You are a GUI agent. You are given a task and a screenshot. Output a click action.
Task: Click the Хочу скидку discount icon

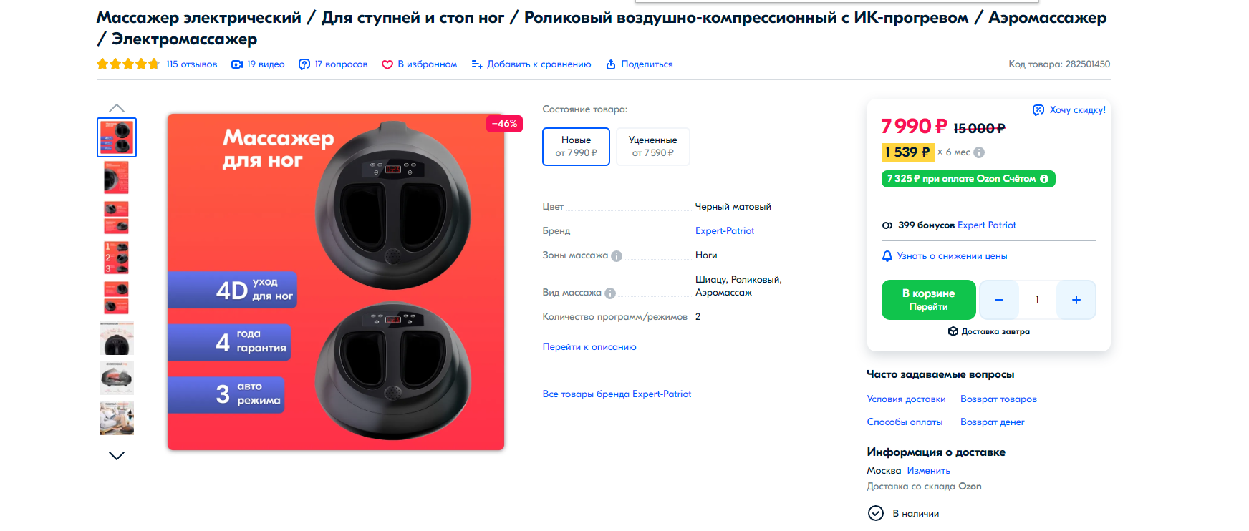[1038, 110]
